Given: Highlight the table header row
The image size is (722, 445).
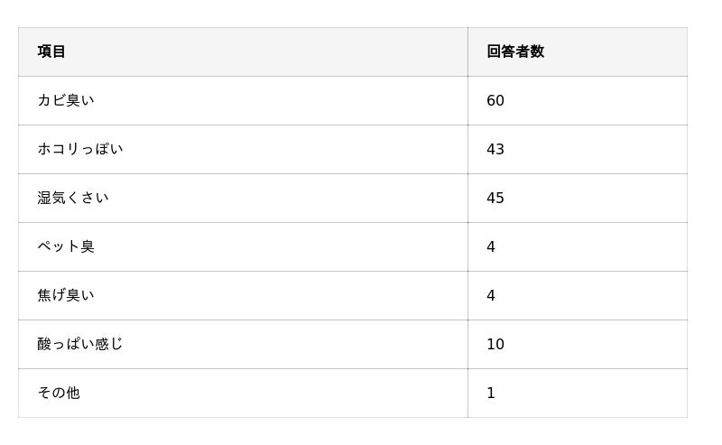Looking at the screenshot, I should click(271, 51).
